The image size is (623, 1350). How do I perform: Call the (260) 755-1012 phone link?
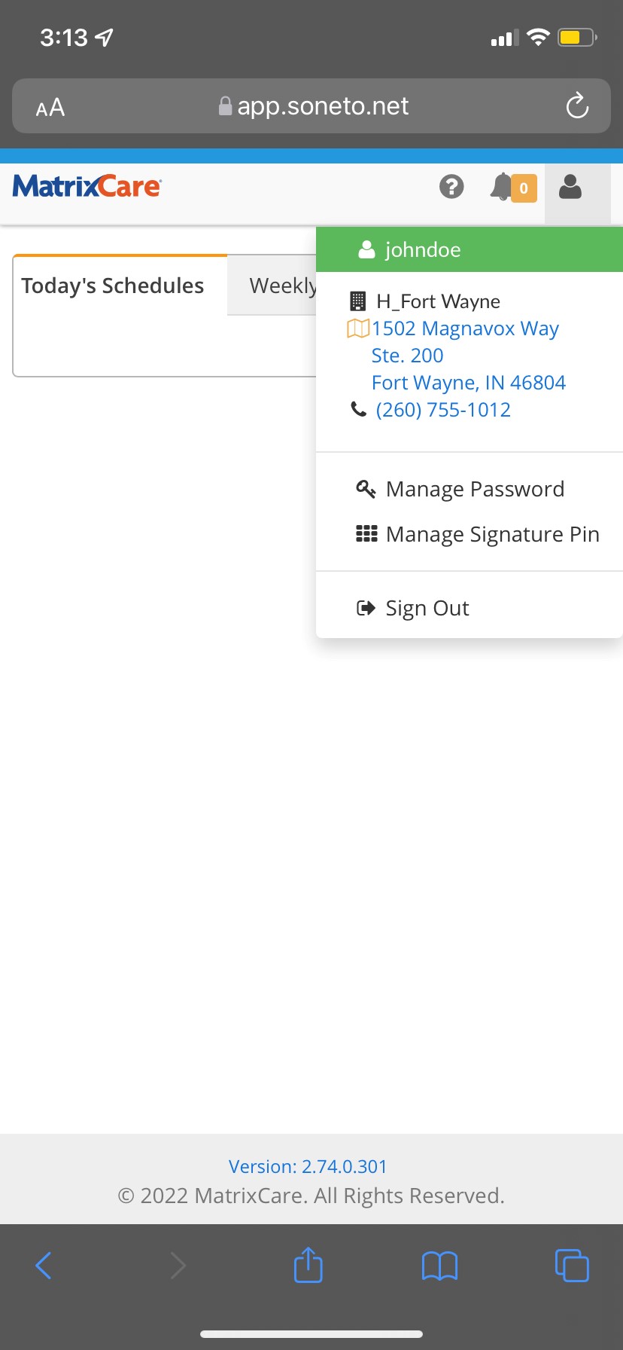443,410
